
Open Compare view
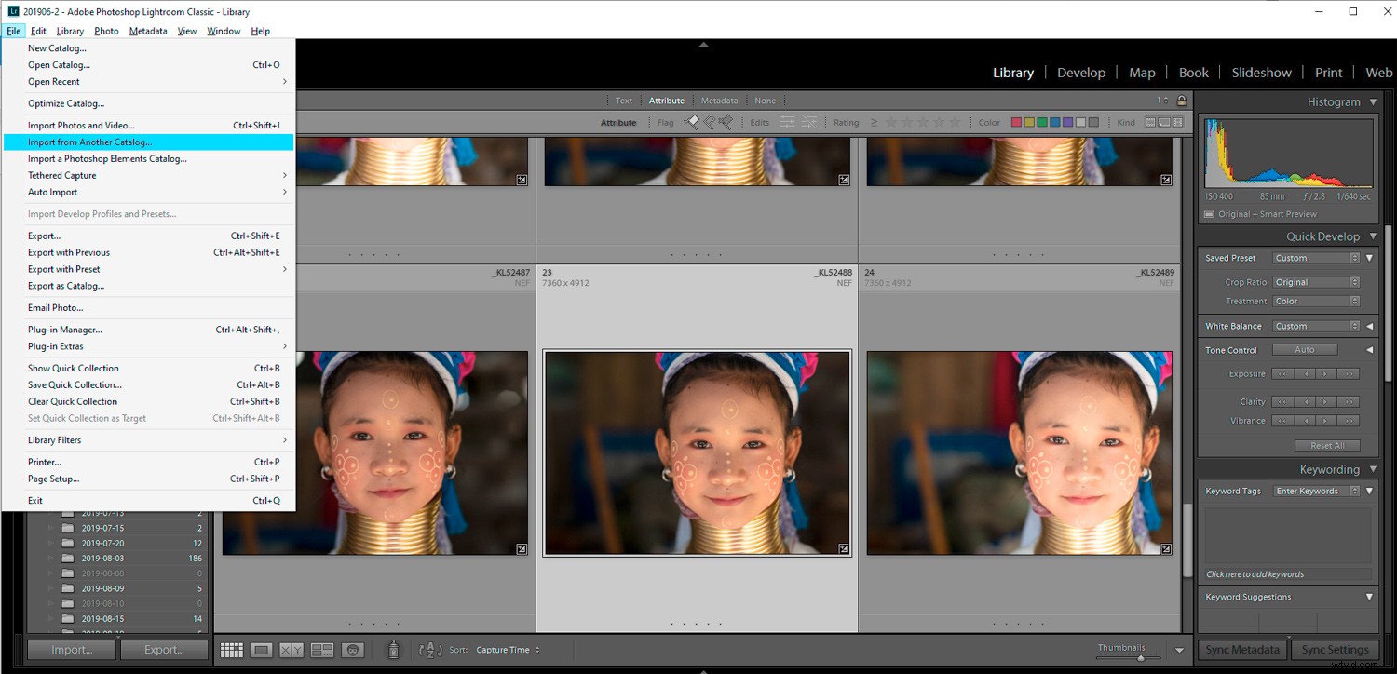[291, 649]
